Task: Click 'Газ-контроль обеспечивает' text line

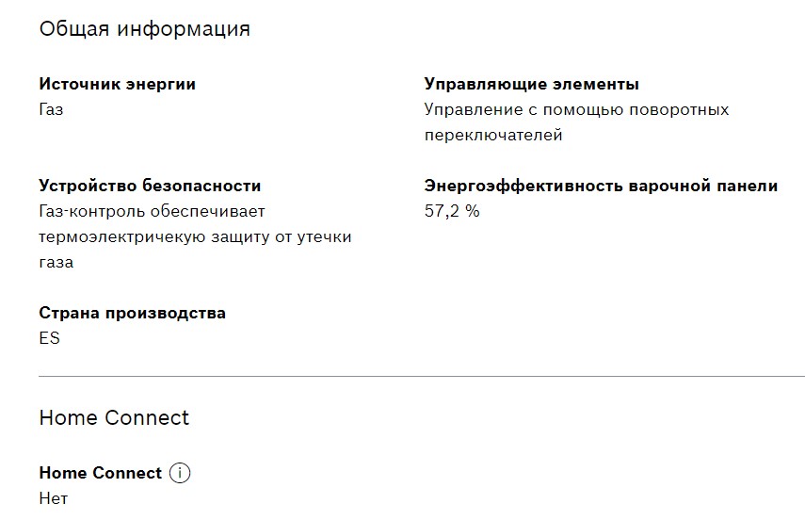Action: 153,211
